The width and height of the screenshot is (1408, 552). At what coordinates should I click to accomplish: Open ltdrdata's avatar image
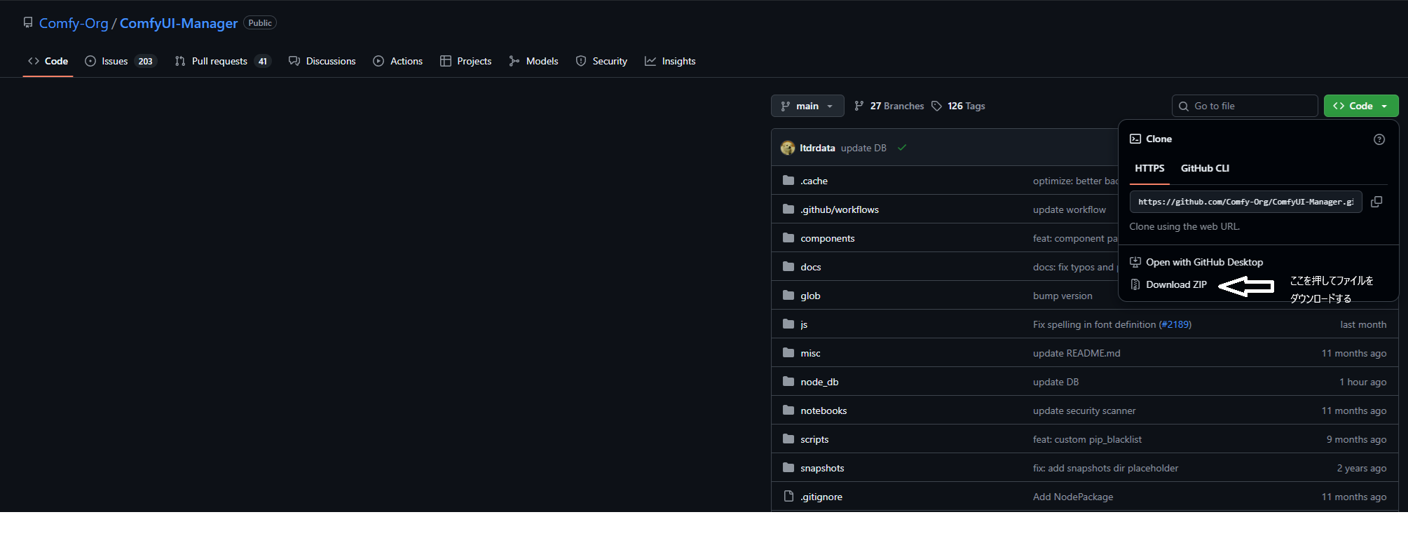pyautogui.click(x=788, y=148)
